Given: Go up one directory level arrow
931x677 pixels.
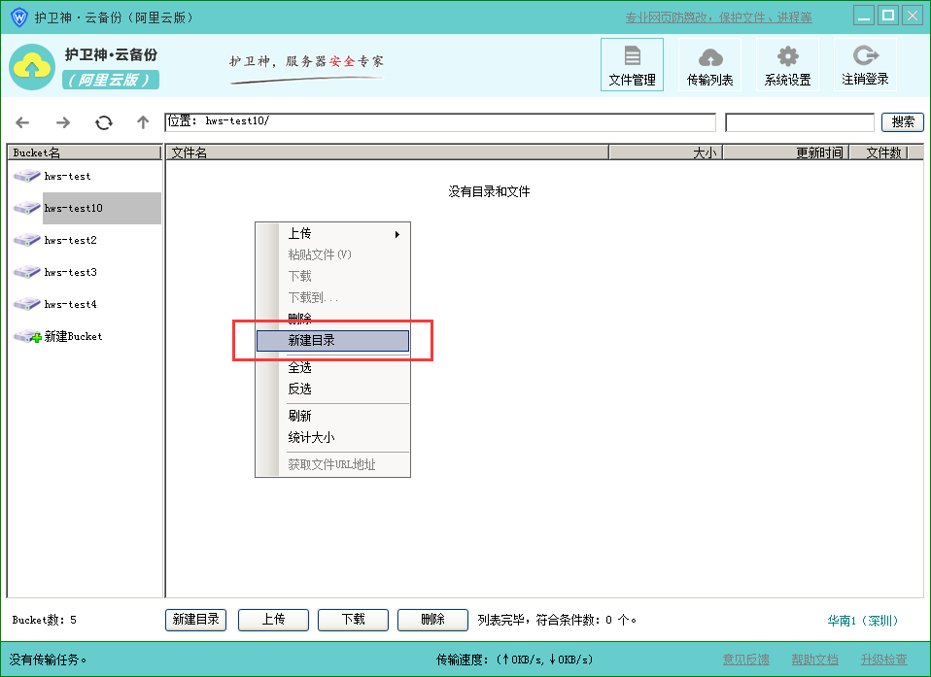Looking at the screenshot, I should (143, 122).
